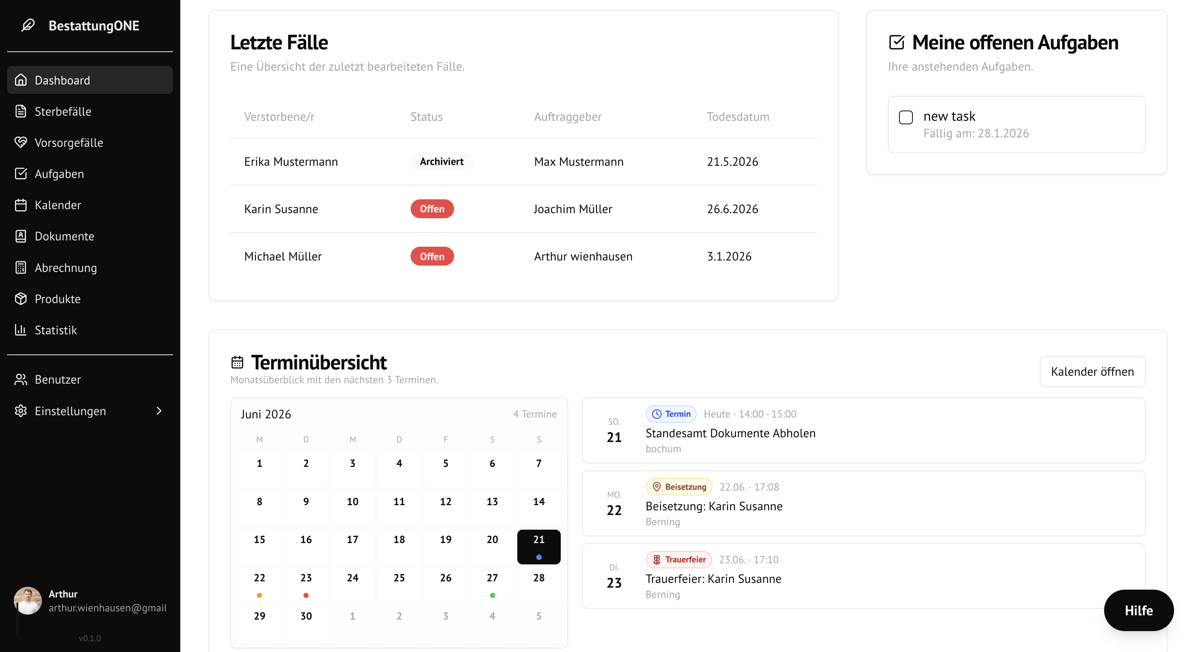Click the Sterbefälle document icon

[21, 111]
